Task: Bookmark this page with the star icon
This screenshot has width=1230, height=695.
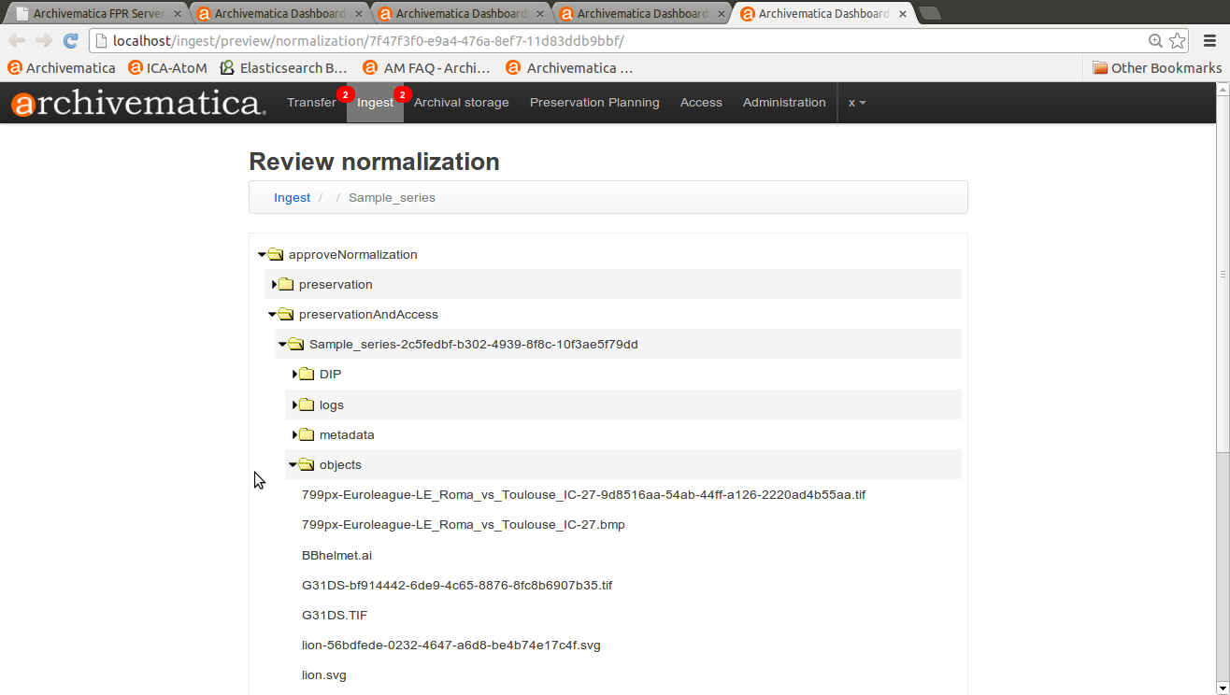Action: 1177,41
